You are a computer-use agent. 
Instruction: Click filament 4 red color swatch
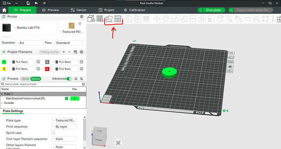click(x=47, y=69)
